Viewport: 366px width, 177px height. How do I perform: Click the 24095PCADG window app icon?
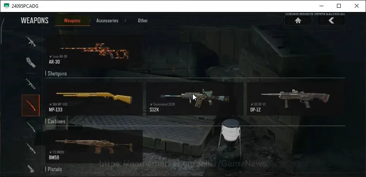point(7,6)
